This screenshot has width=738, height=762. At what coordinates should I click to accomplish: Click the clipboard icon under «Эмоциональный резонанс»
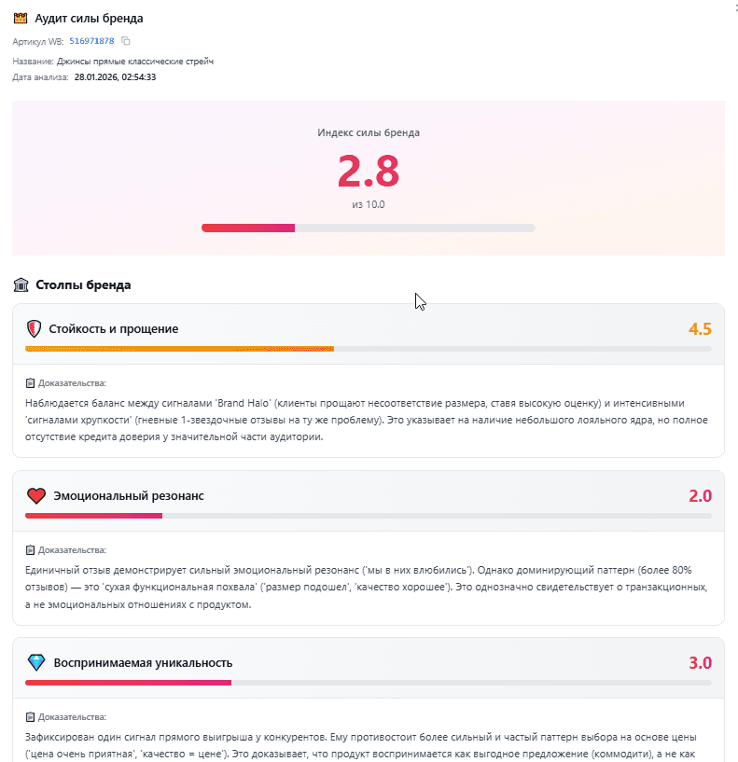[x=30, y=549]
